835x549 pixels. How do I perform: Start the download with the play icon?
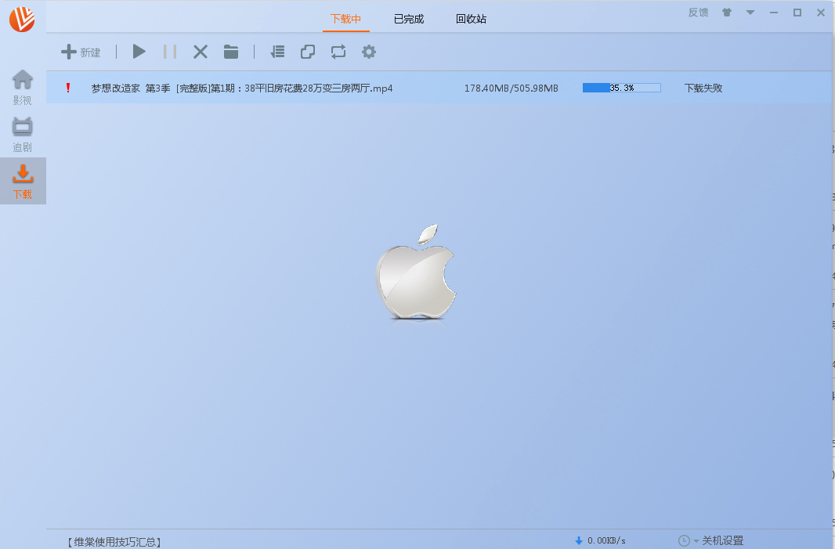pyautogui.click(x=139, y=52)
